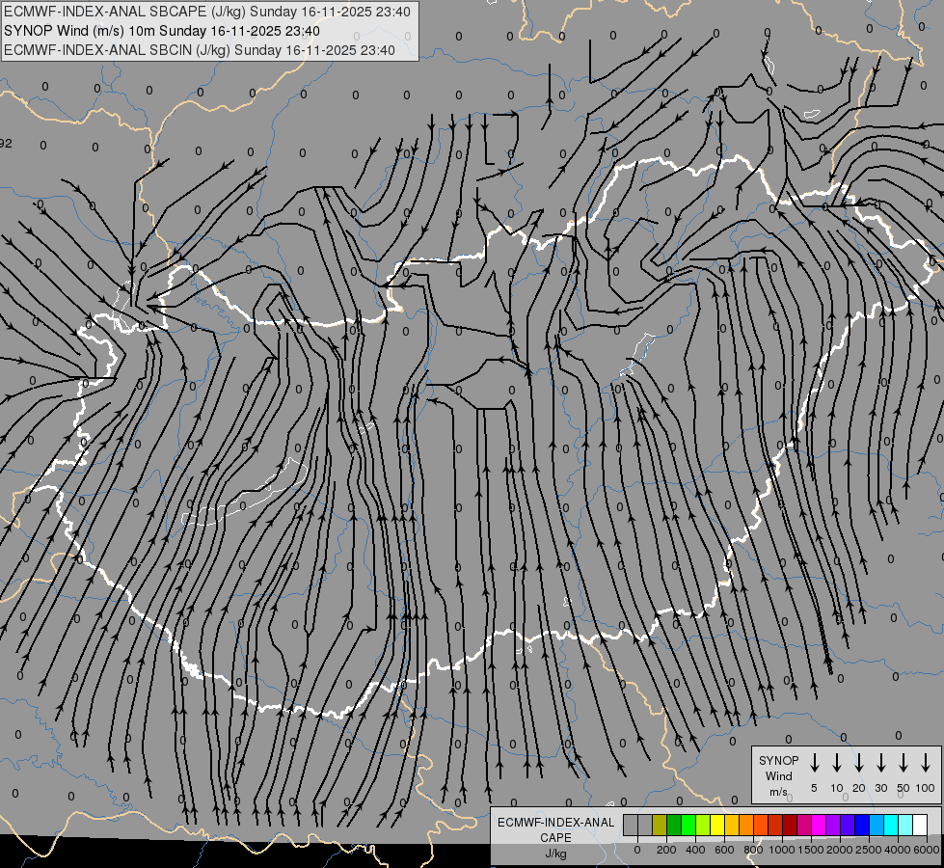
Task: Click the 2000 tick label on the CAPE scale
Action: click(x=839, y=850)
